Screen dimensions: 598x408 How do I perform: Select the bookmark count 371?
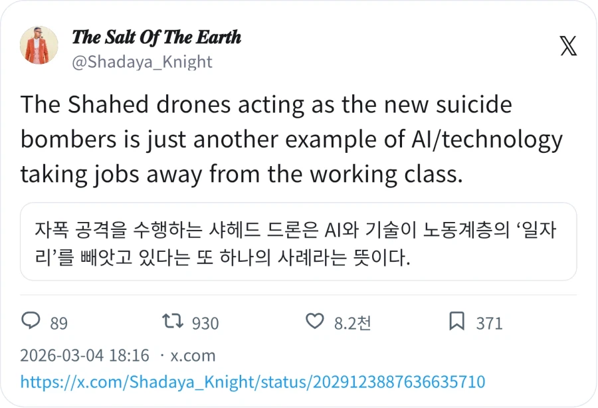pyautogui.click(x=489, y=324)
